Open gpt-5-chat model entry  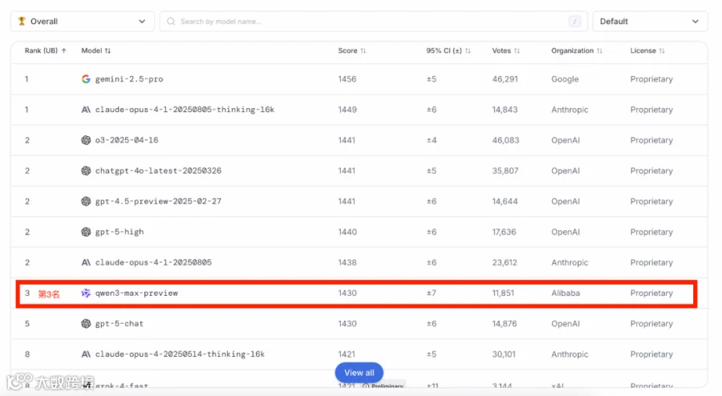tap(120, 324)
